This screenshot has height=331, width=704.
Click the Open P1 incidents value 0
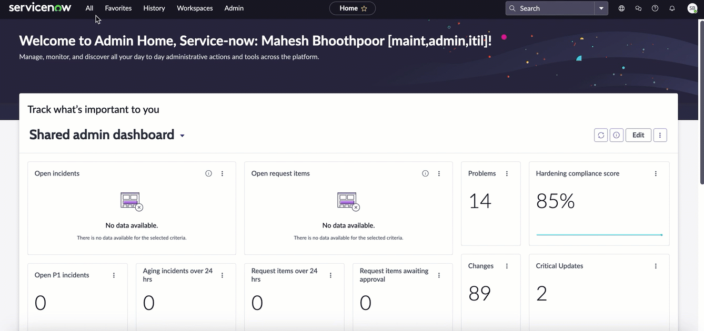coord(41,303)
